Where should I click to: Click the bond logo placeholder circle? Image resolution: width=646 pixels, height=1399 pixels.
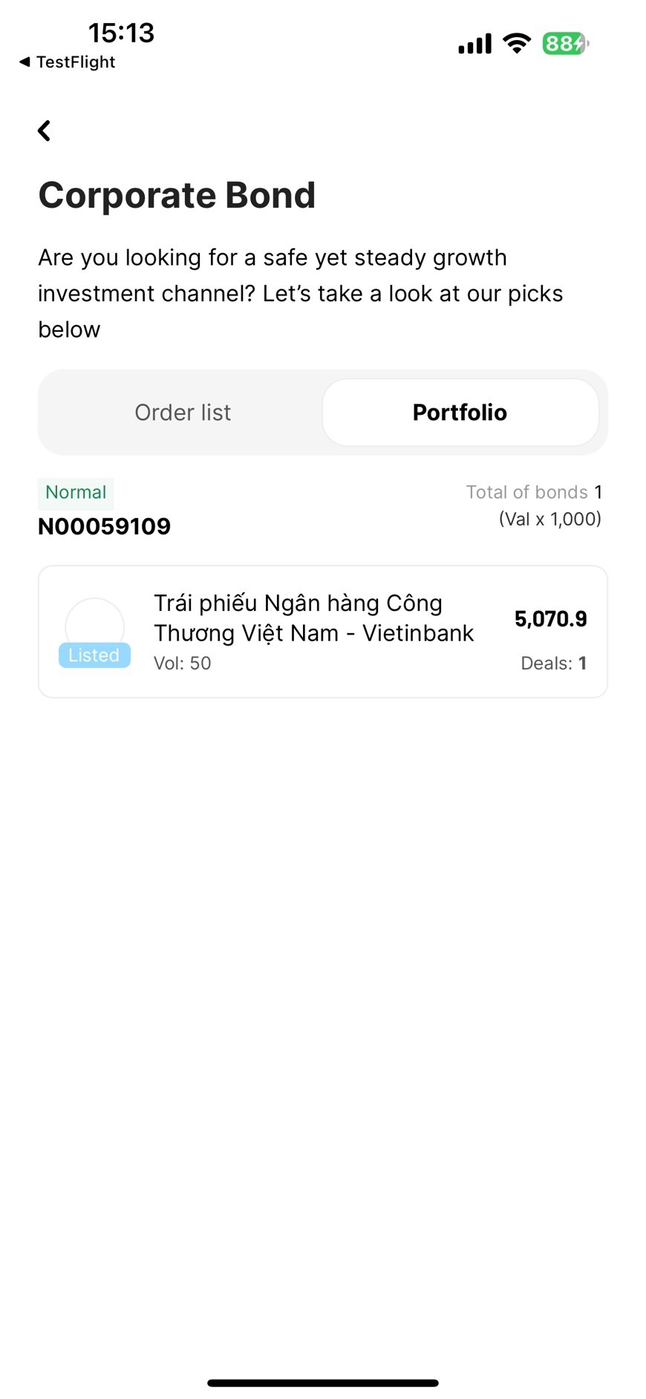pos(94,622)
